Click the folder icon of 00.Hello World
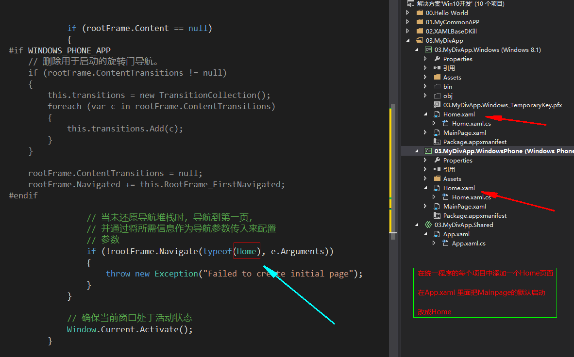574x357 pixels. pyautogui.click(x=420, y=13)
